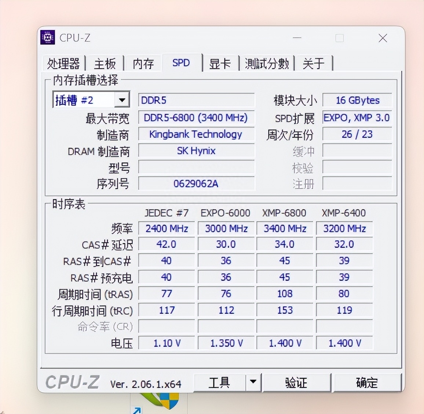Click the tRAS value 77
424x414 pixels.
167,293
